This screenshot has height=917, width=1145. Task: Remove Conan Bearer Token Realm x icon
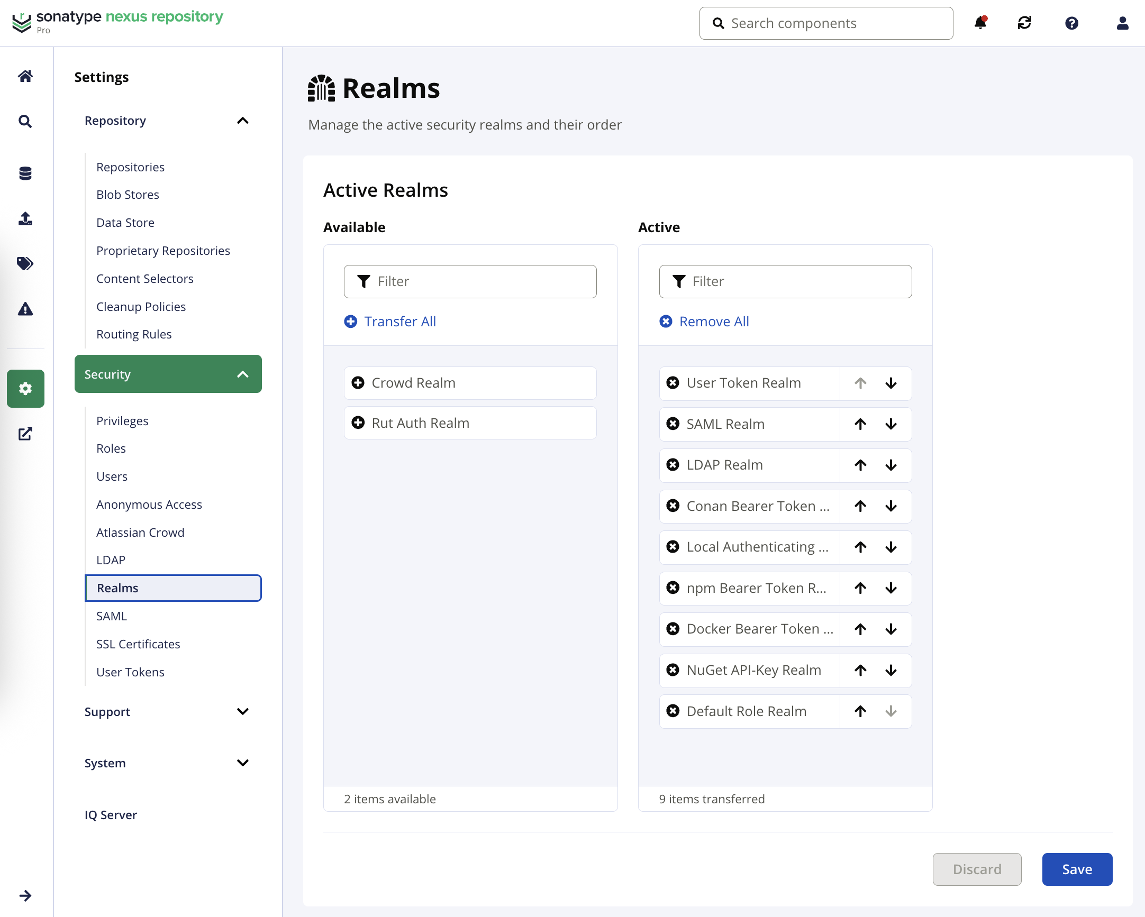click(673, 506)
